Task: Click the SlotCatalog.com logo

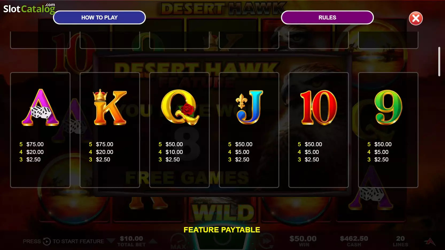Action: point(29,8)
